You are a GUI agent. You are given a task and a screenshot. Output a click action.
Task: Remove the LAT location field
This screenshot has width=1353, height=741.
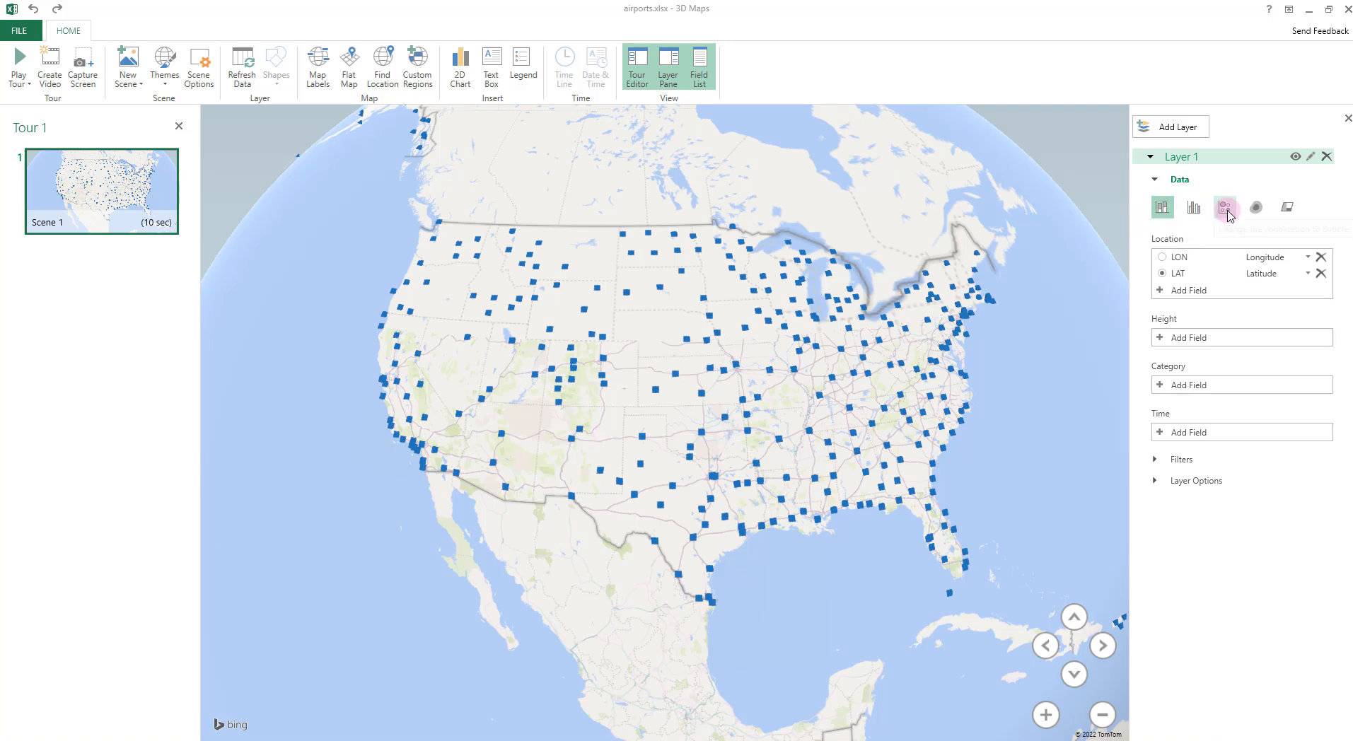[x=1320, y=273]
